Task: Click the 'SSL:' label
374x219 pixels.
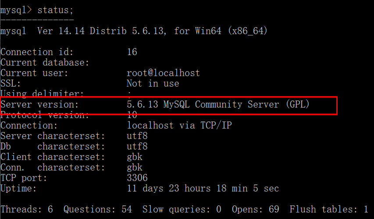Action: (11, 83)
